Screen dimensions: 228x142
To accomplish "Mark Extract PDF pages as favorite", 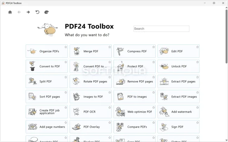I will (197, 77).
